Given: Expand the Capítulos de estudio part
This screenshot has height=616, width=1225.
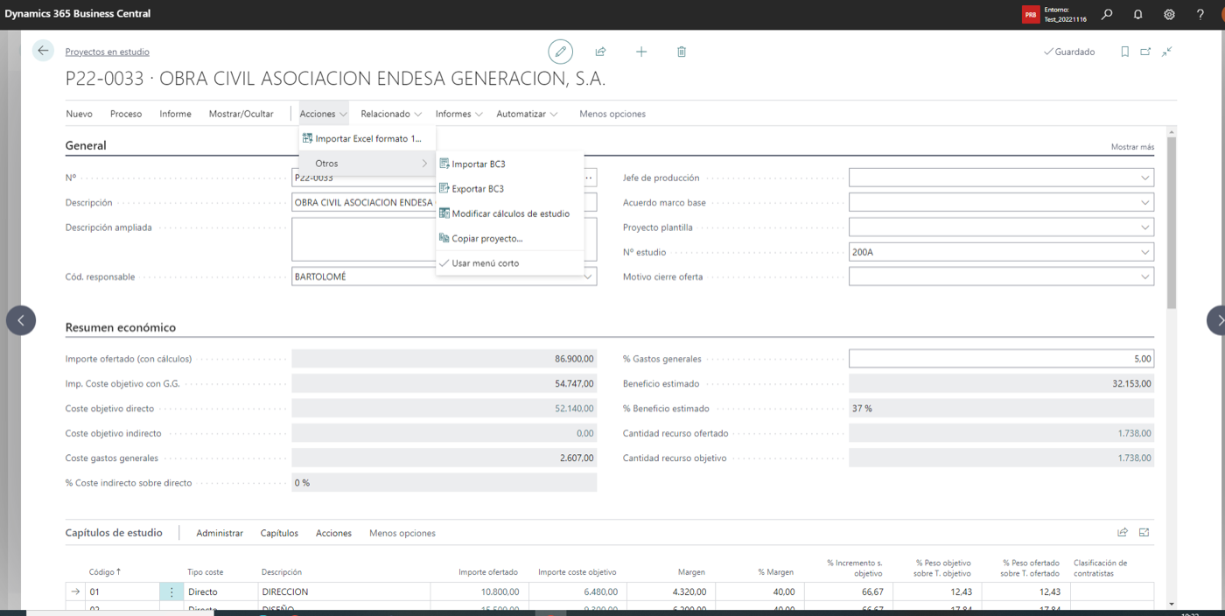Looking at the screenshot, I should pos(1144,532).
